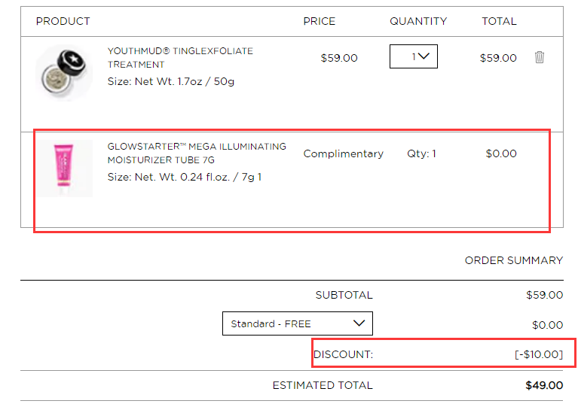Viewport: 578px width, 416px height.
Task: Click the ESTIMATED TOTAL $49.00 value
Action: click(x=544, y=385)
